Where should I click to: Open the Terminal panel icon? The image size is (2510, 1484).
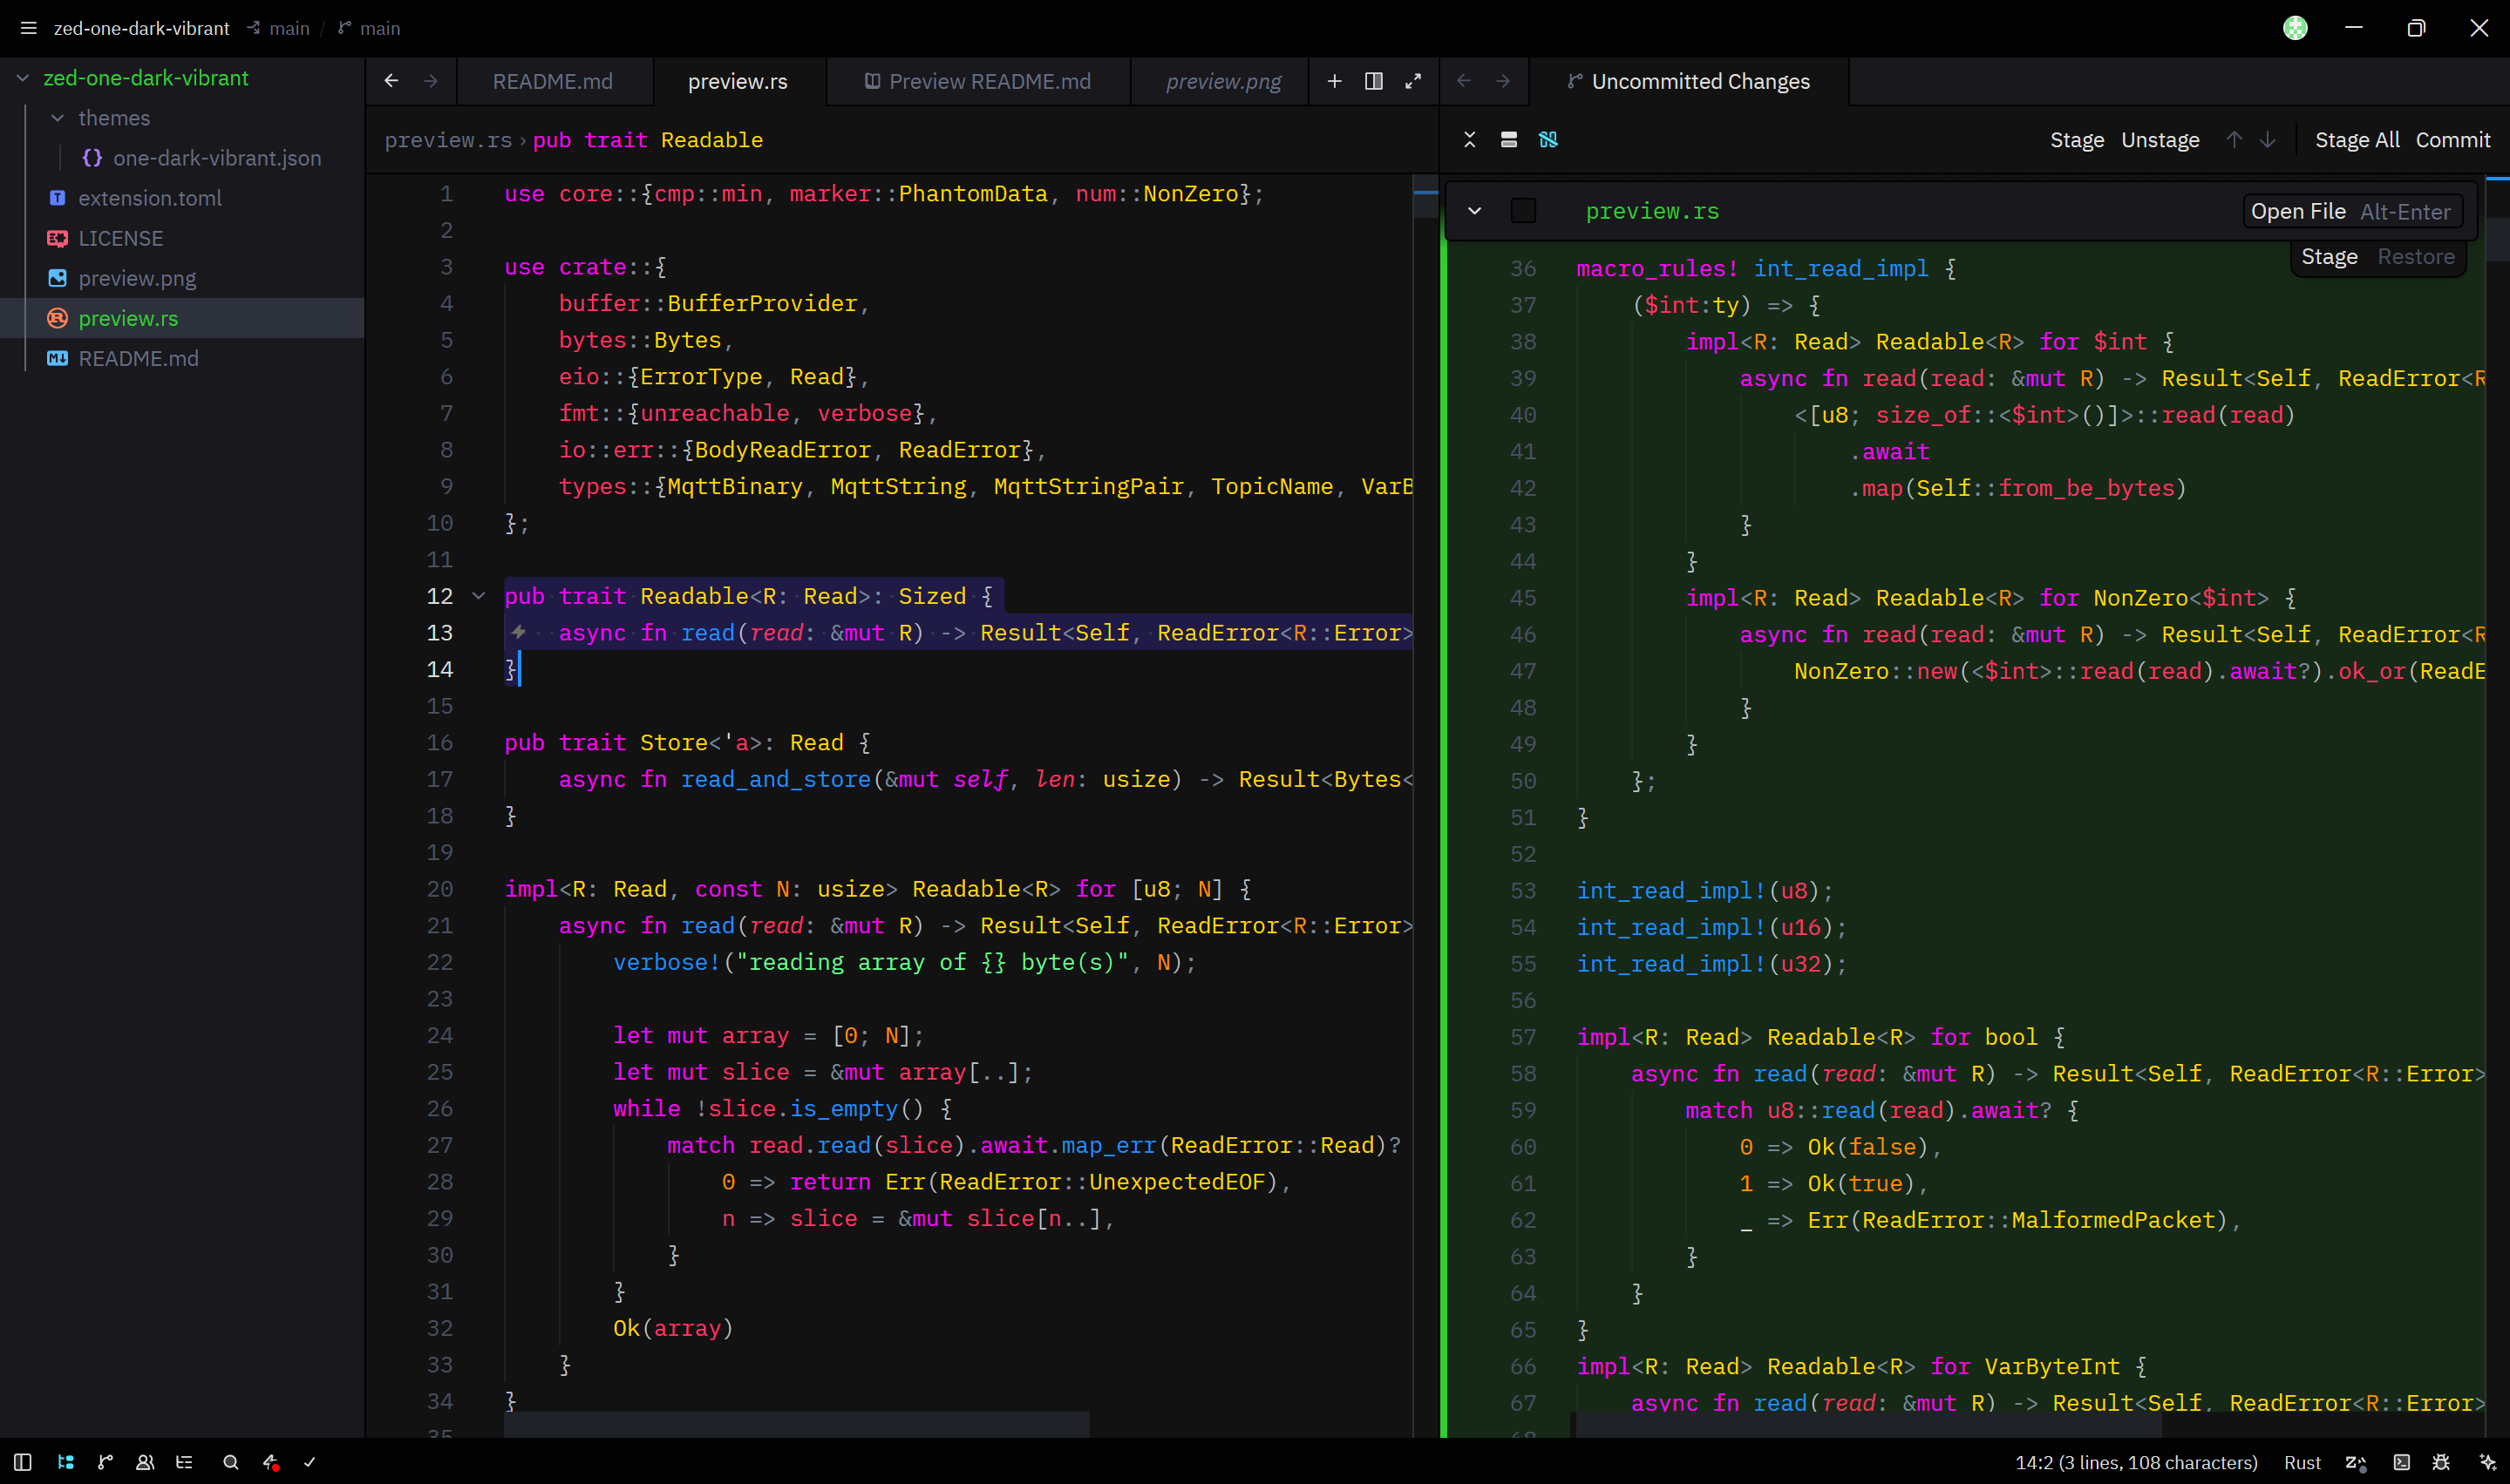(x=2402, y=1462)
